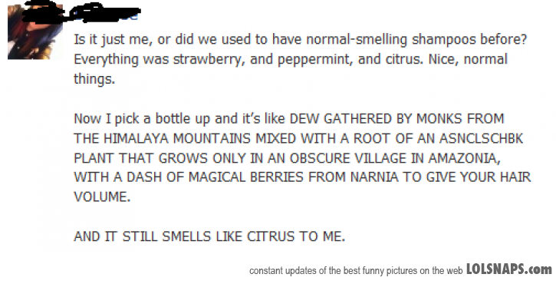Open the blacked-out username link
Screen dimensions: 556x284
point(106,13)
